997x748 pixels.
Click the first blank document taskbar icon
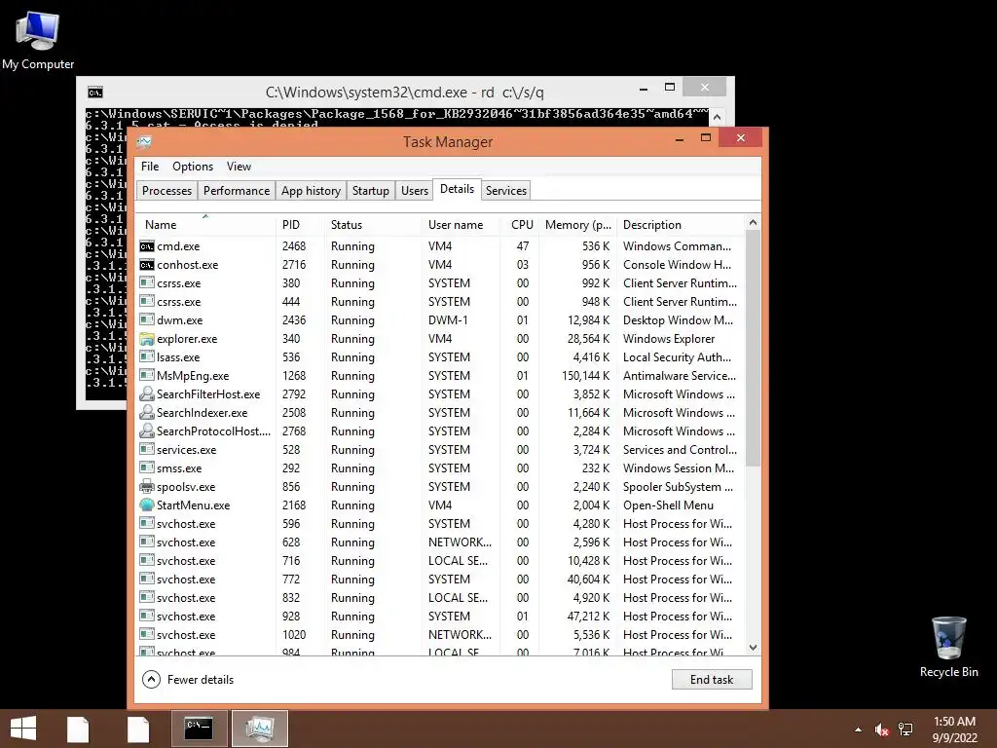[78, 729]
